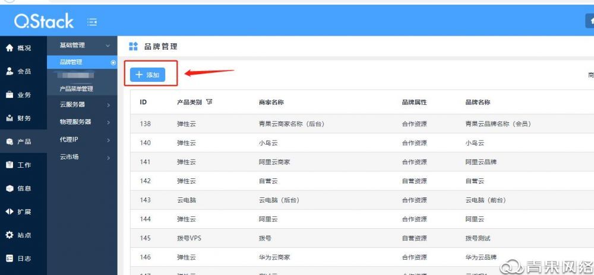Click the ID 146 cell

(145, 257)
